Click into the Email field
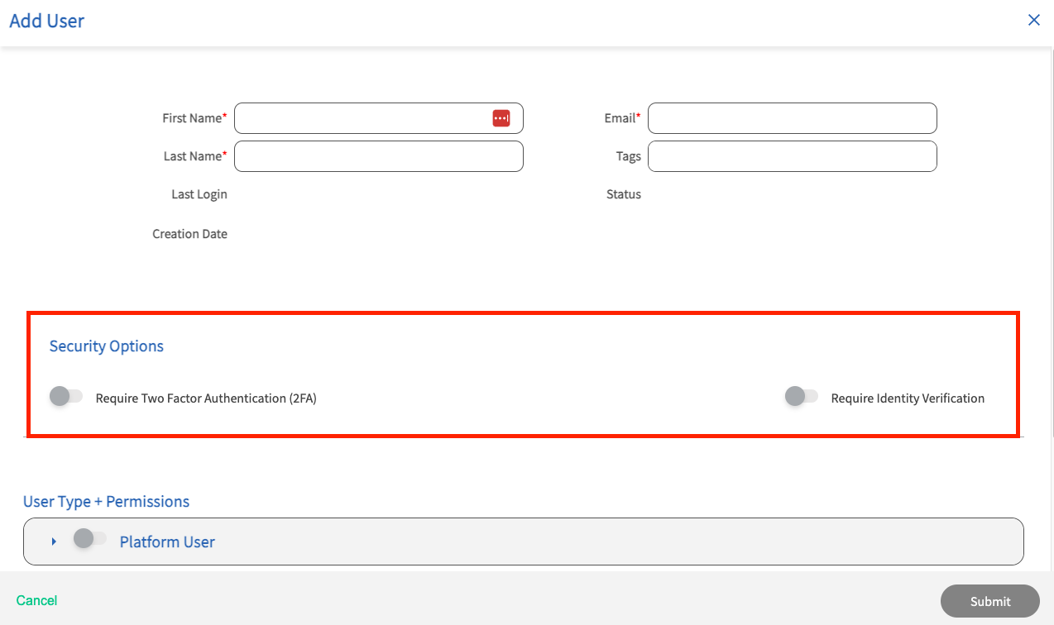The width and height of the screenshot is (1054, 625). tap(793, 118)
